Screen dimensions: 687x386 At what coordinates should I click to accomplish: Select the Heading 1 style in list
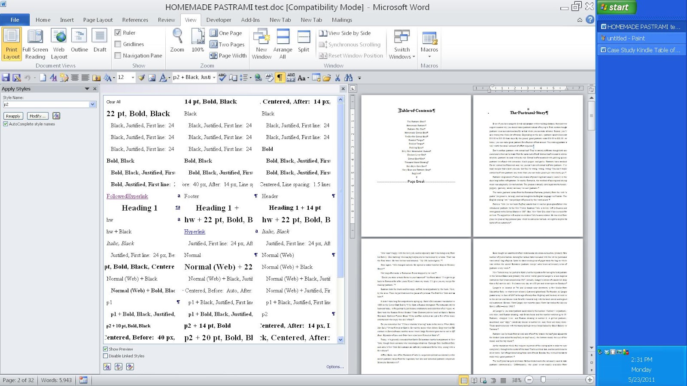(x=140, y=208)
